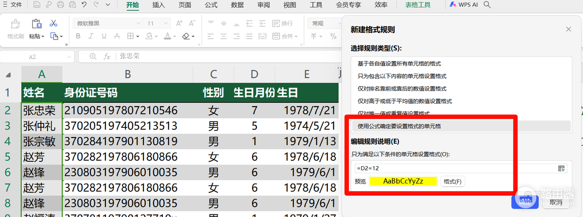Click the Paste (粘贴) clipboard icon

point(36,24)
